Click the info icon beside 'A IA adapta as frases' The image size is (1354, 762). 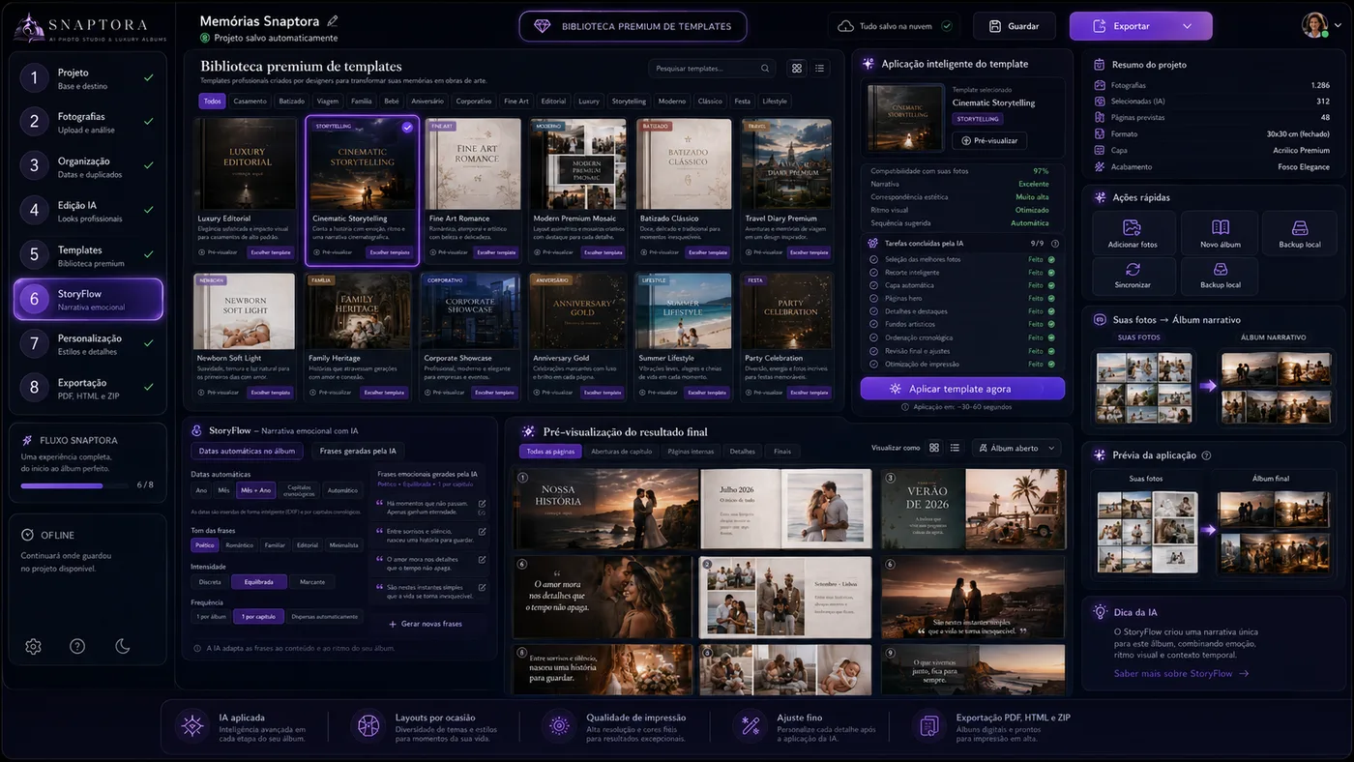point(198,649)
